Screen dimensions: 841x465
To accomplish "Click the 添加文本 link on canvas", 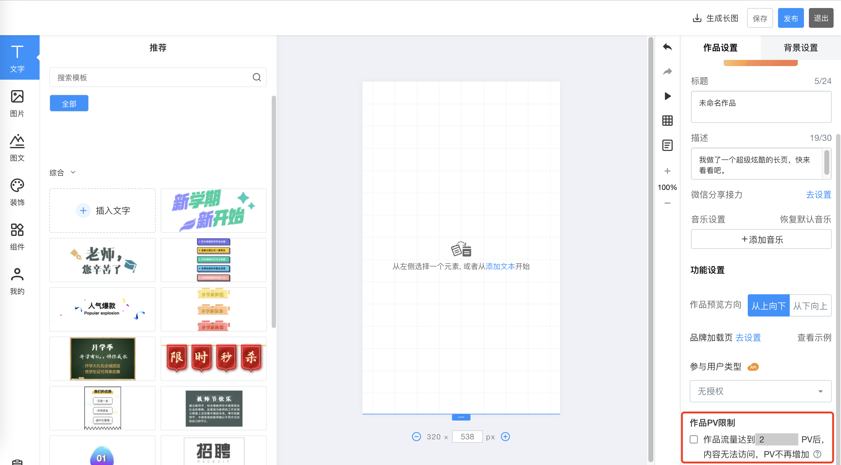I will [x=500, y=266].
